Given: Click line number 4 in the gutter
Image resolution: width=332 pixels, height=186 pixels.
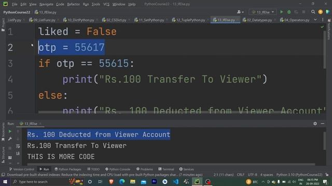Looking at the screenshot, I should tap(10, 80).
